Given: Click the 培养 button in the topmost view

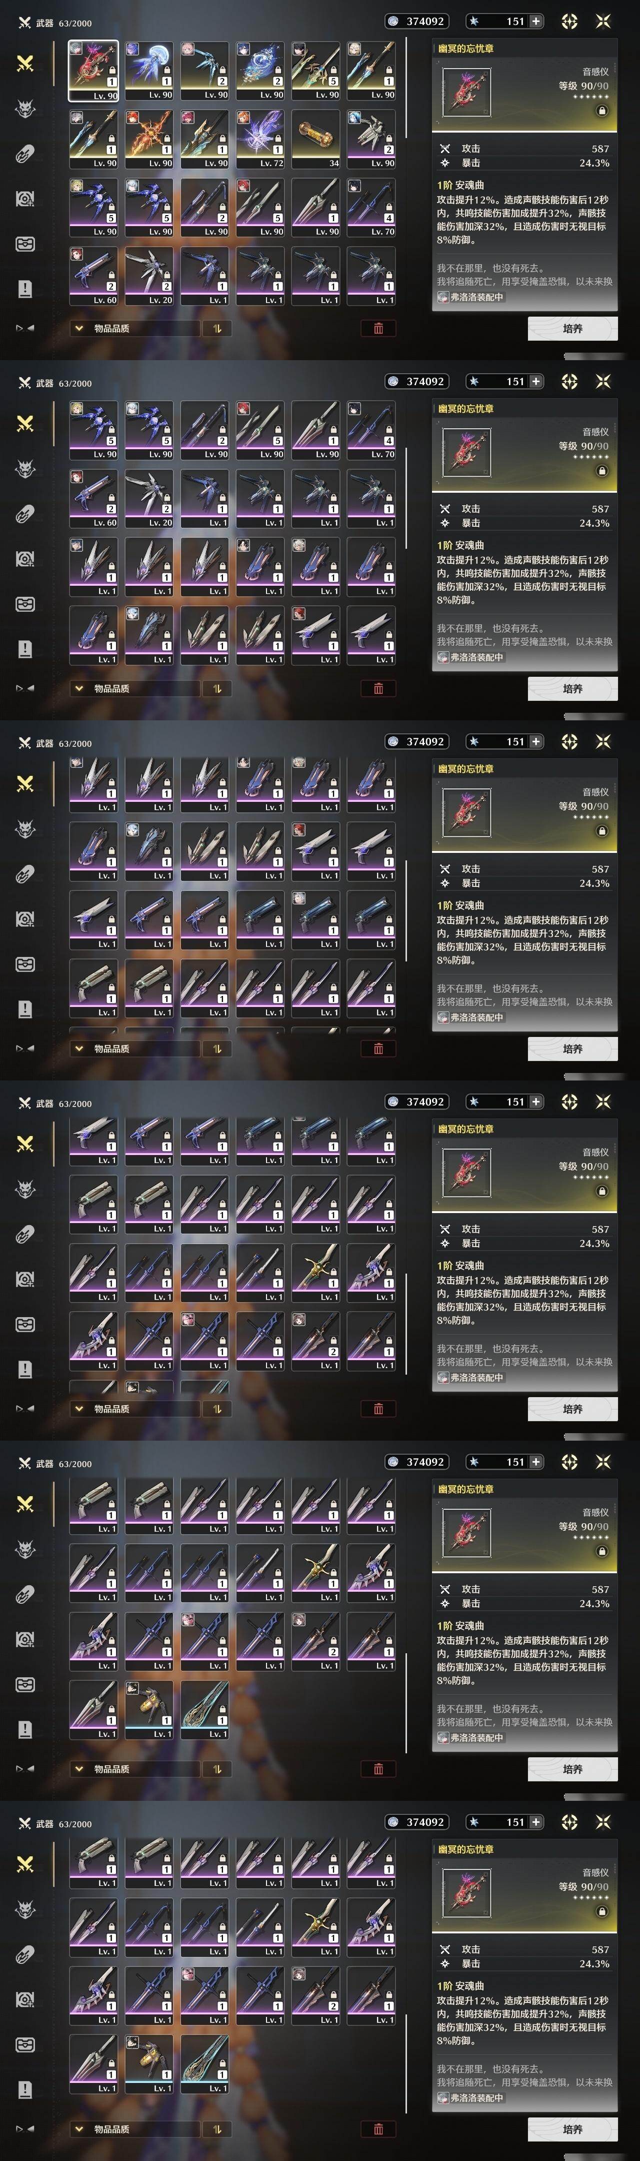Looking at the screenshot, I should (573, 328).
